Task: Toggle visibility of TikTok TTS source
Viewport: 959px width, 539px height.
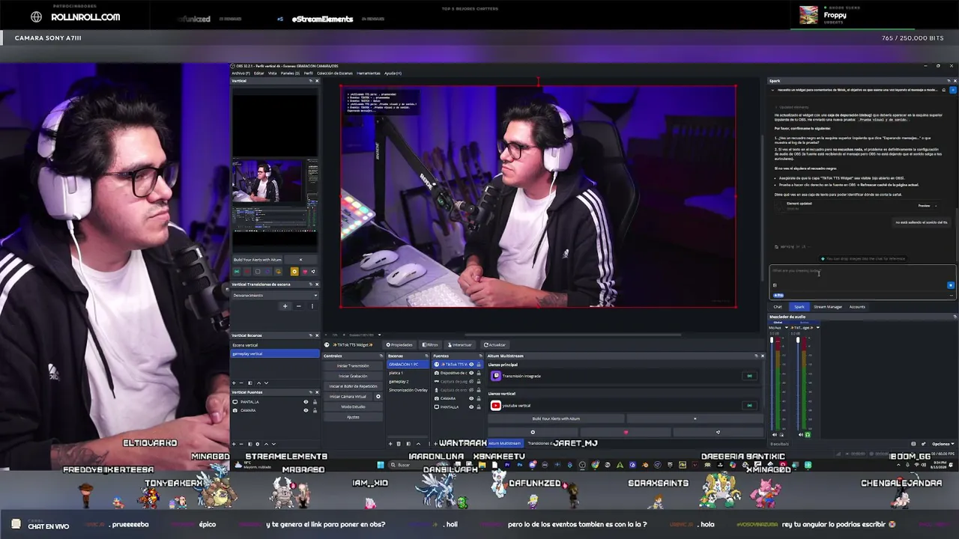Action: (x=471, y=365)
